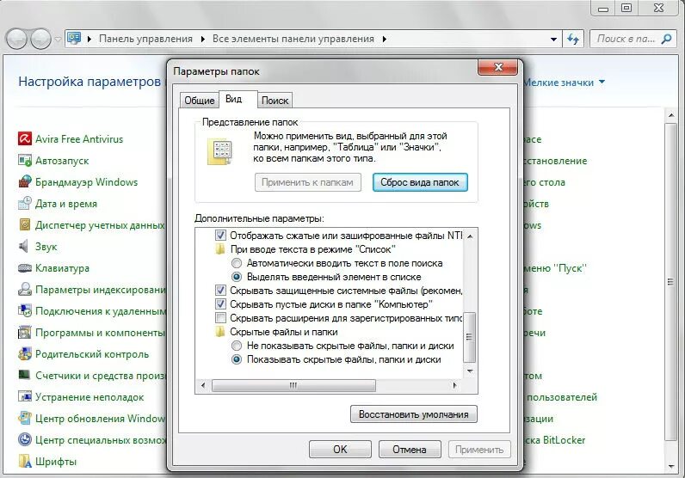The height and width of the screenshot is (478, 685).
Task: Click the control panel address bar icon
Action: point(74,39)
